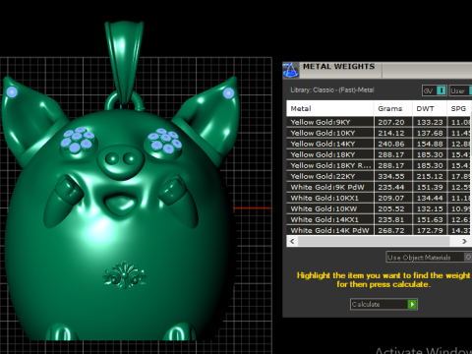Click the 133.23 DWT cell
The image size is (472, 354).
[430, 122]
